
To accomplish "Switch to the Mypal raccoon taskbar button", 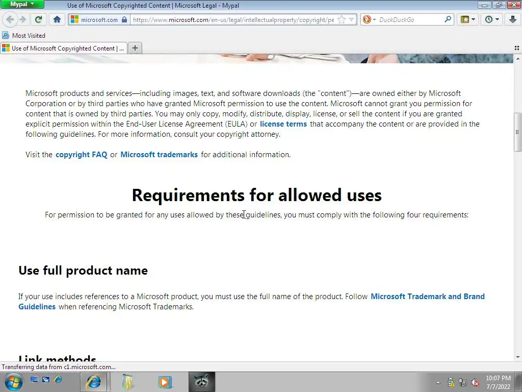I will tap(202, 382).
